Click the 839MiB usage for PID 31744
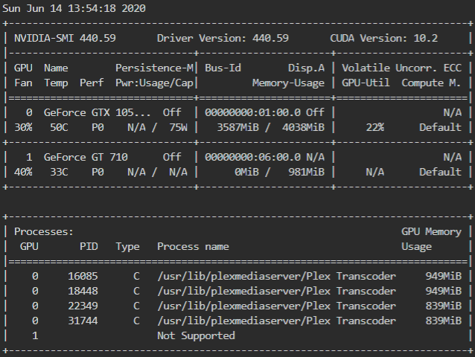This screenshot has width=475, height=357. pyautogui.click(x=443, y=321)
